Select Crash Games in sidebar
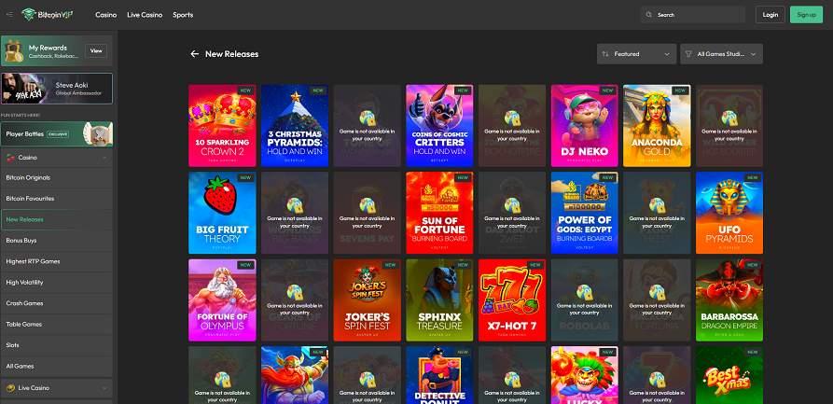Image resolution: width=833 pixels, height=404 pixels. 56,303
